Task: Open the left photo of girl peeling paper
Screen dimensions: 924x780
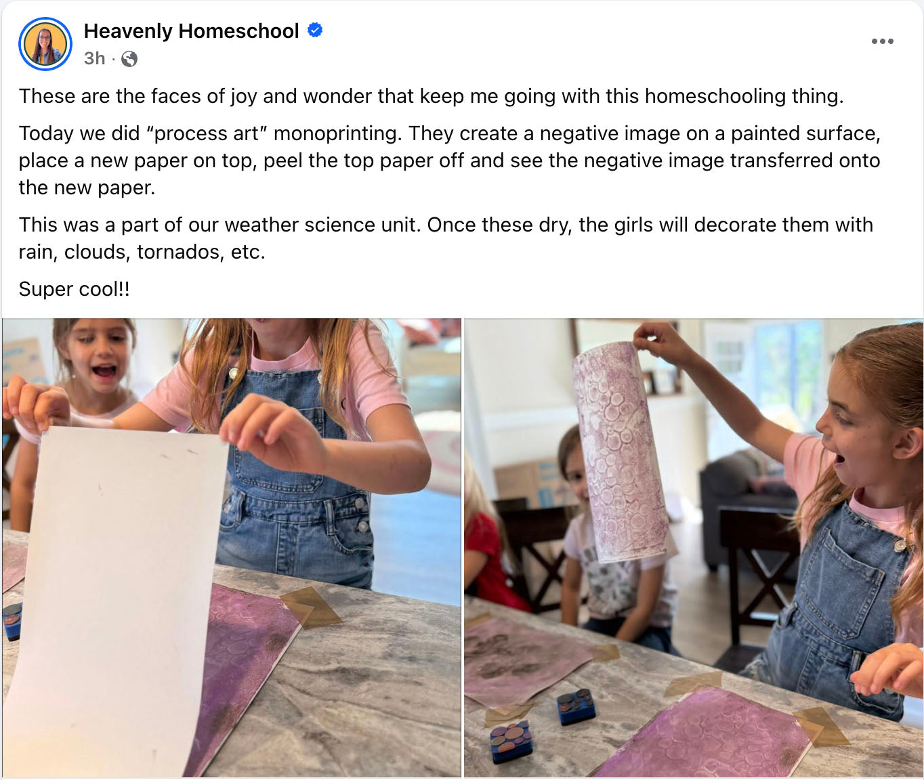Action: pyautogui.click(x=232, y=548)
